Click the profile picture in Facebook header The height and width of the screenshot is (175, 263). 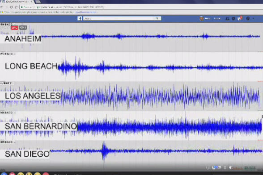pos(202,18)
